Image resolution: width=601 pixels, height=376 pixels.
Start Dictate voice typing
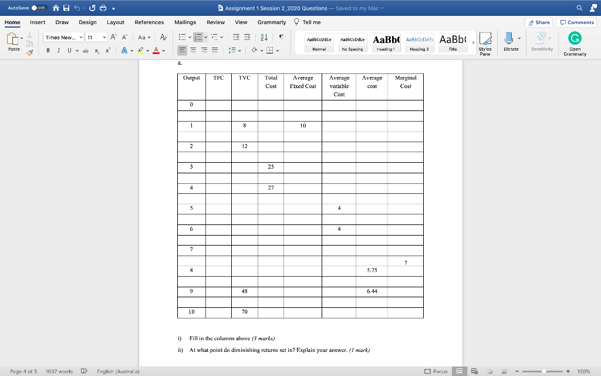[508, 42]
